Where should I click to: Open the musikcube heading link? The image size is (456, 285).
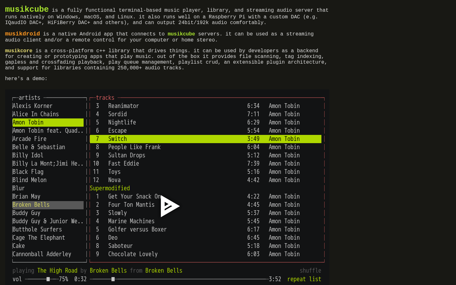click(27, 9)
